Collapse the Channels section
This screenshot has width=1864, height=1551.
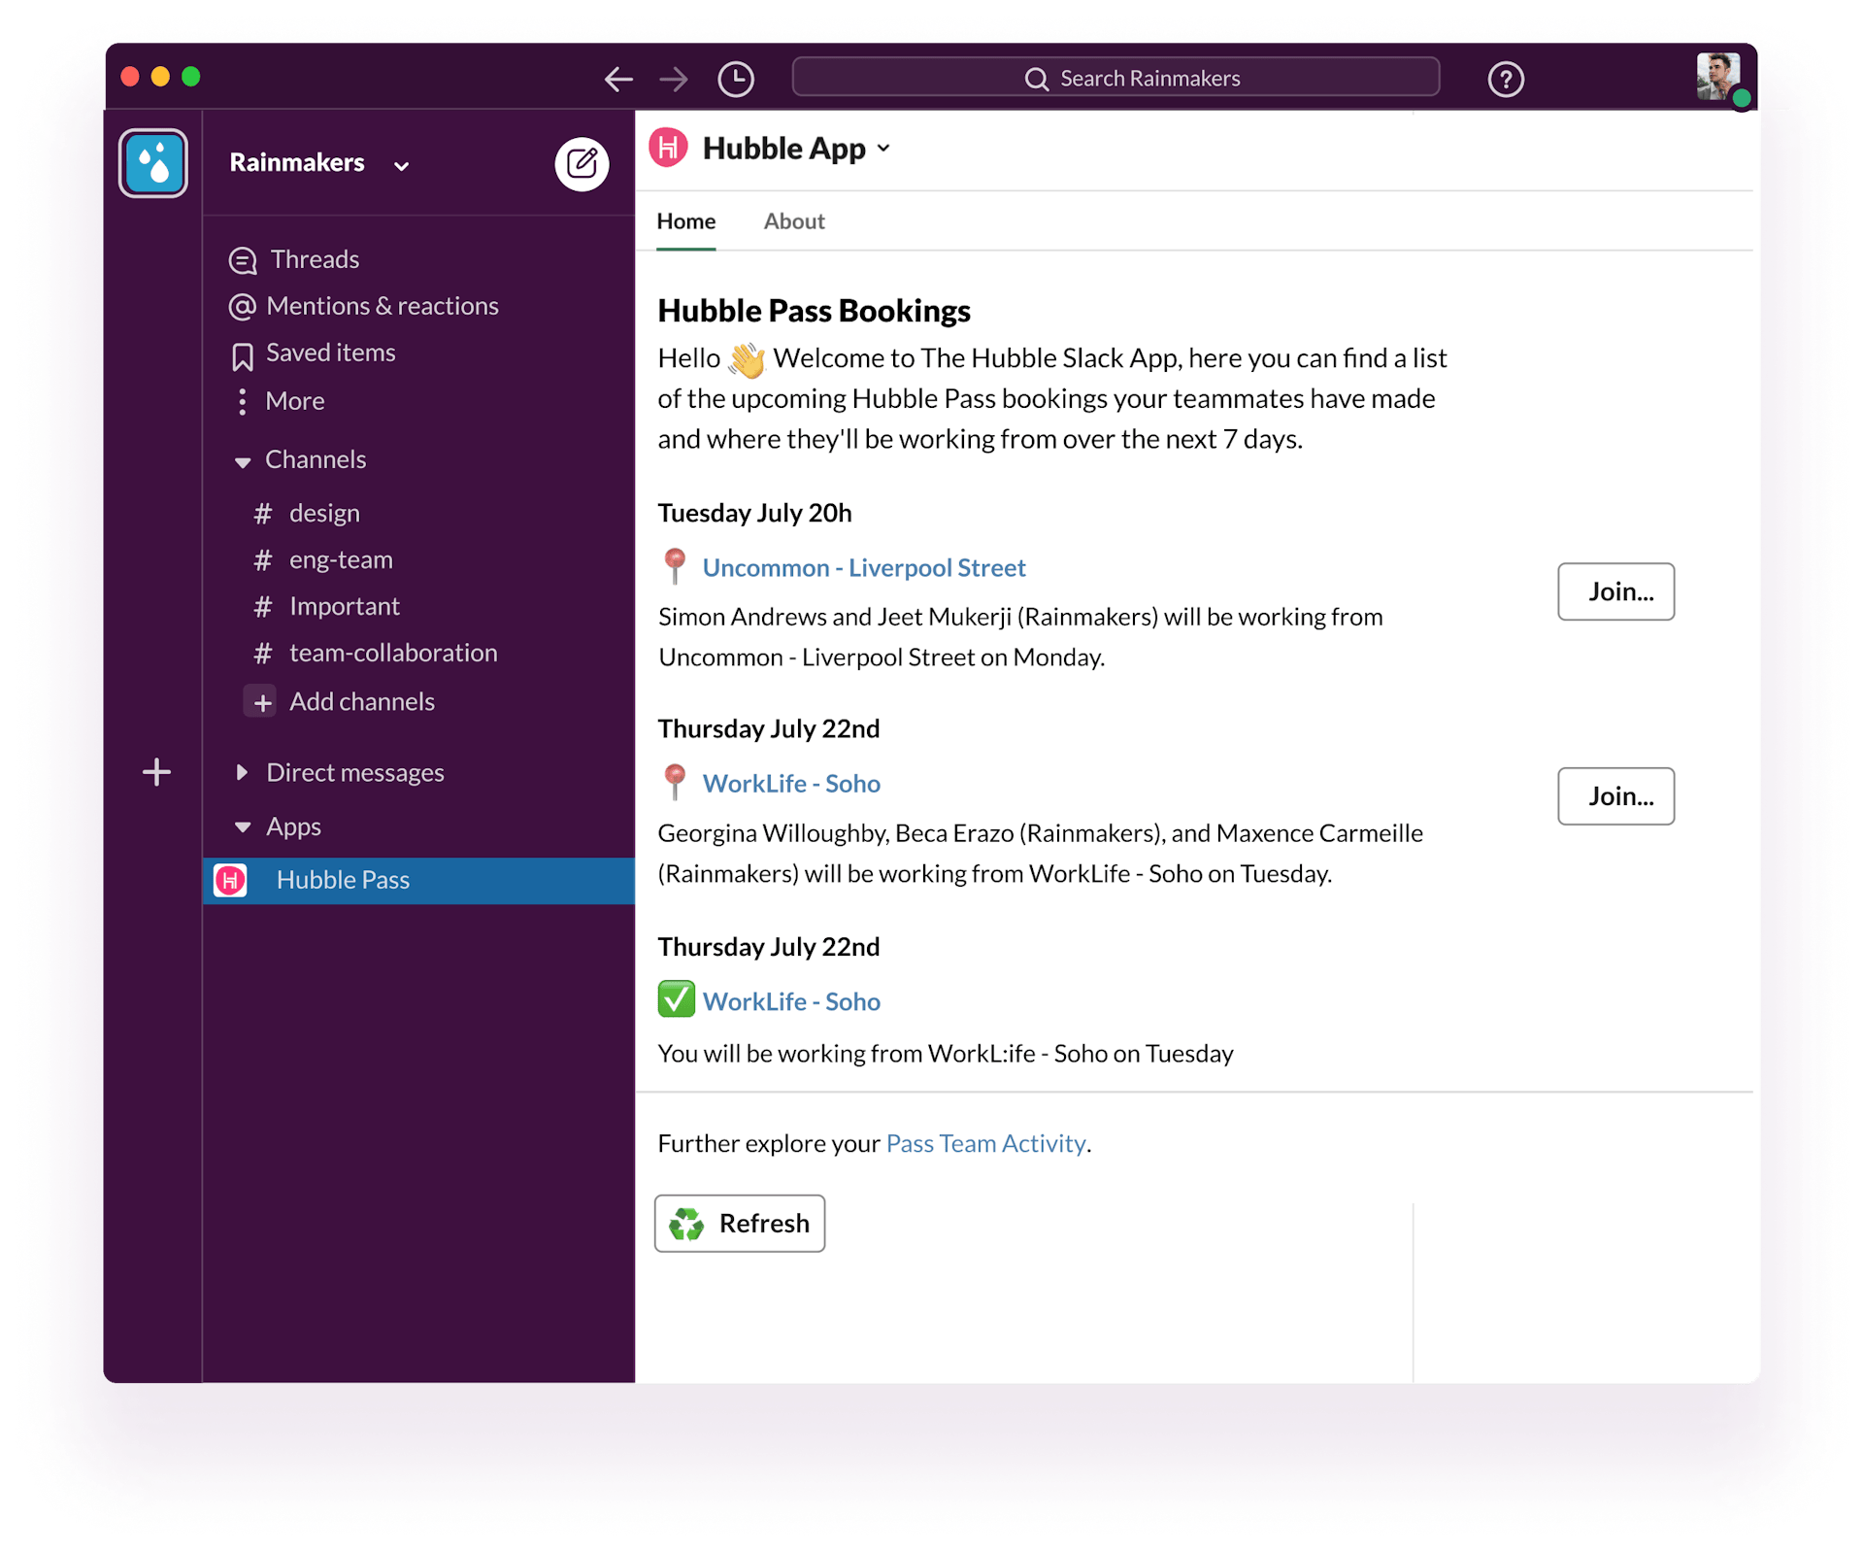coord(243,461)
